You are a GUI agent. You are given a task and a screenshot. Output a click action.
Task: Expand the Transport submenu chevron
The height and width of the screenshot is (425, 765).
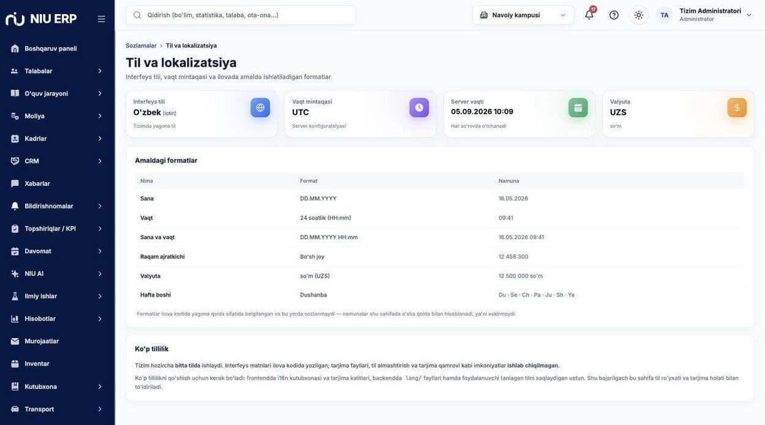click(x=100, y=409)
